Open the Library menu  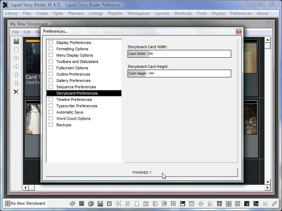point(12,13)
